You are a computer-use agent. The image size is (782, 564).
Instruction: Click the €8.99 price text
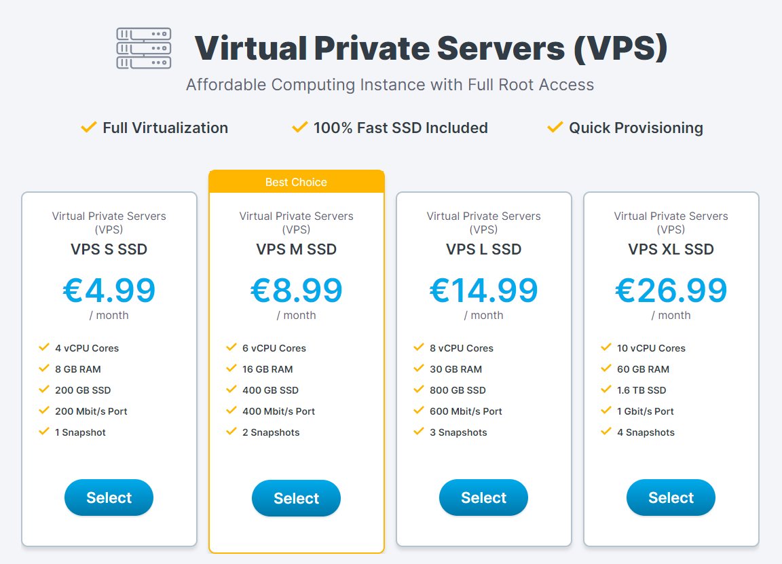(296, 290)
